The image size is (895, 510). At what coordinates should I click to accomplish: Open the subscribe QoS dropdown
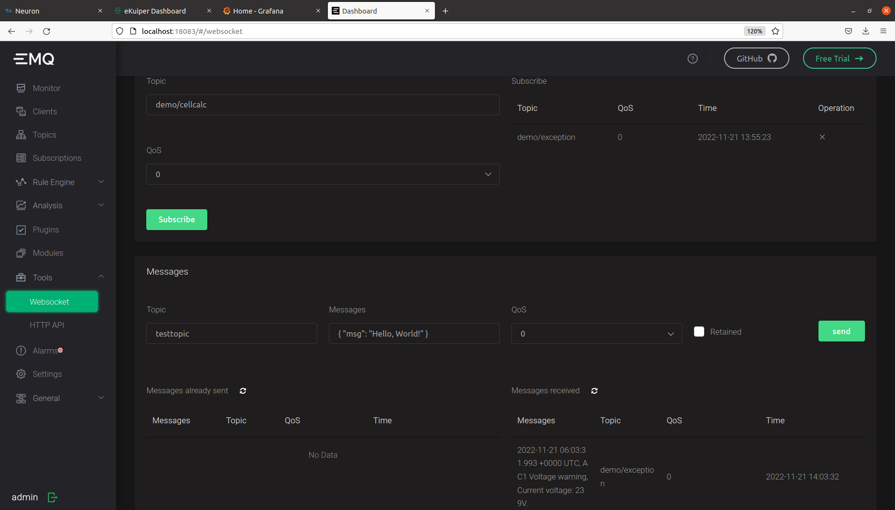point(323,174)
